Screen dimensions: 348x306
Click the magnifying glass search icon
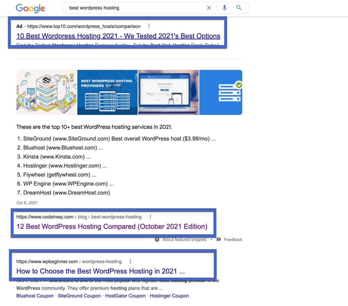point(239,8)
